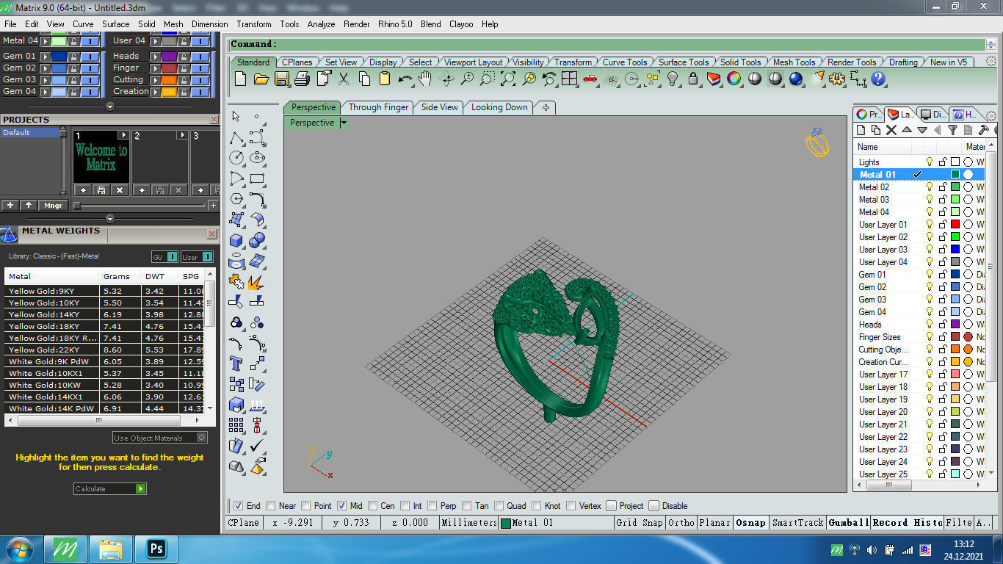
Task: Click the layer Filter funnel icon
Action: [952, 130]
